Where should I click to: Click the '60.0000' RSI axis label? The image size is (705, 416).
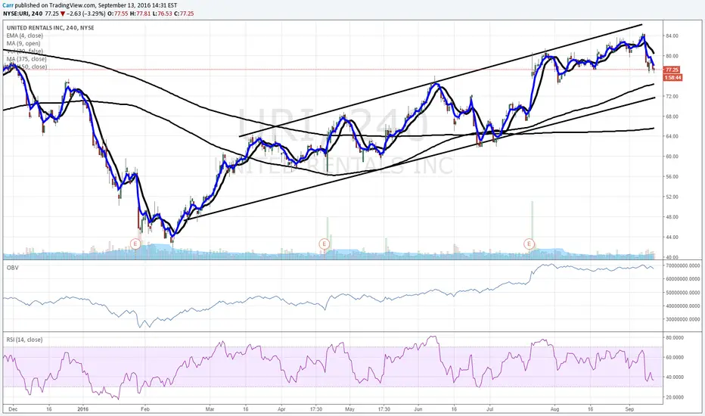tap(675, 358)
